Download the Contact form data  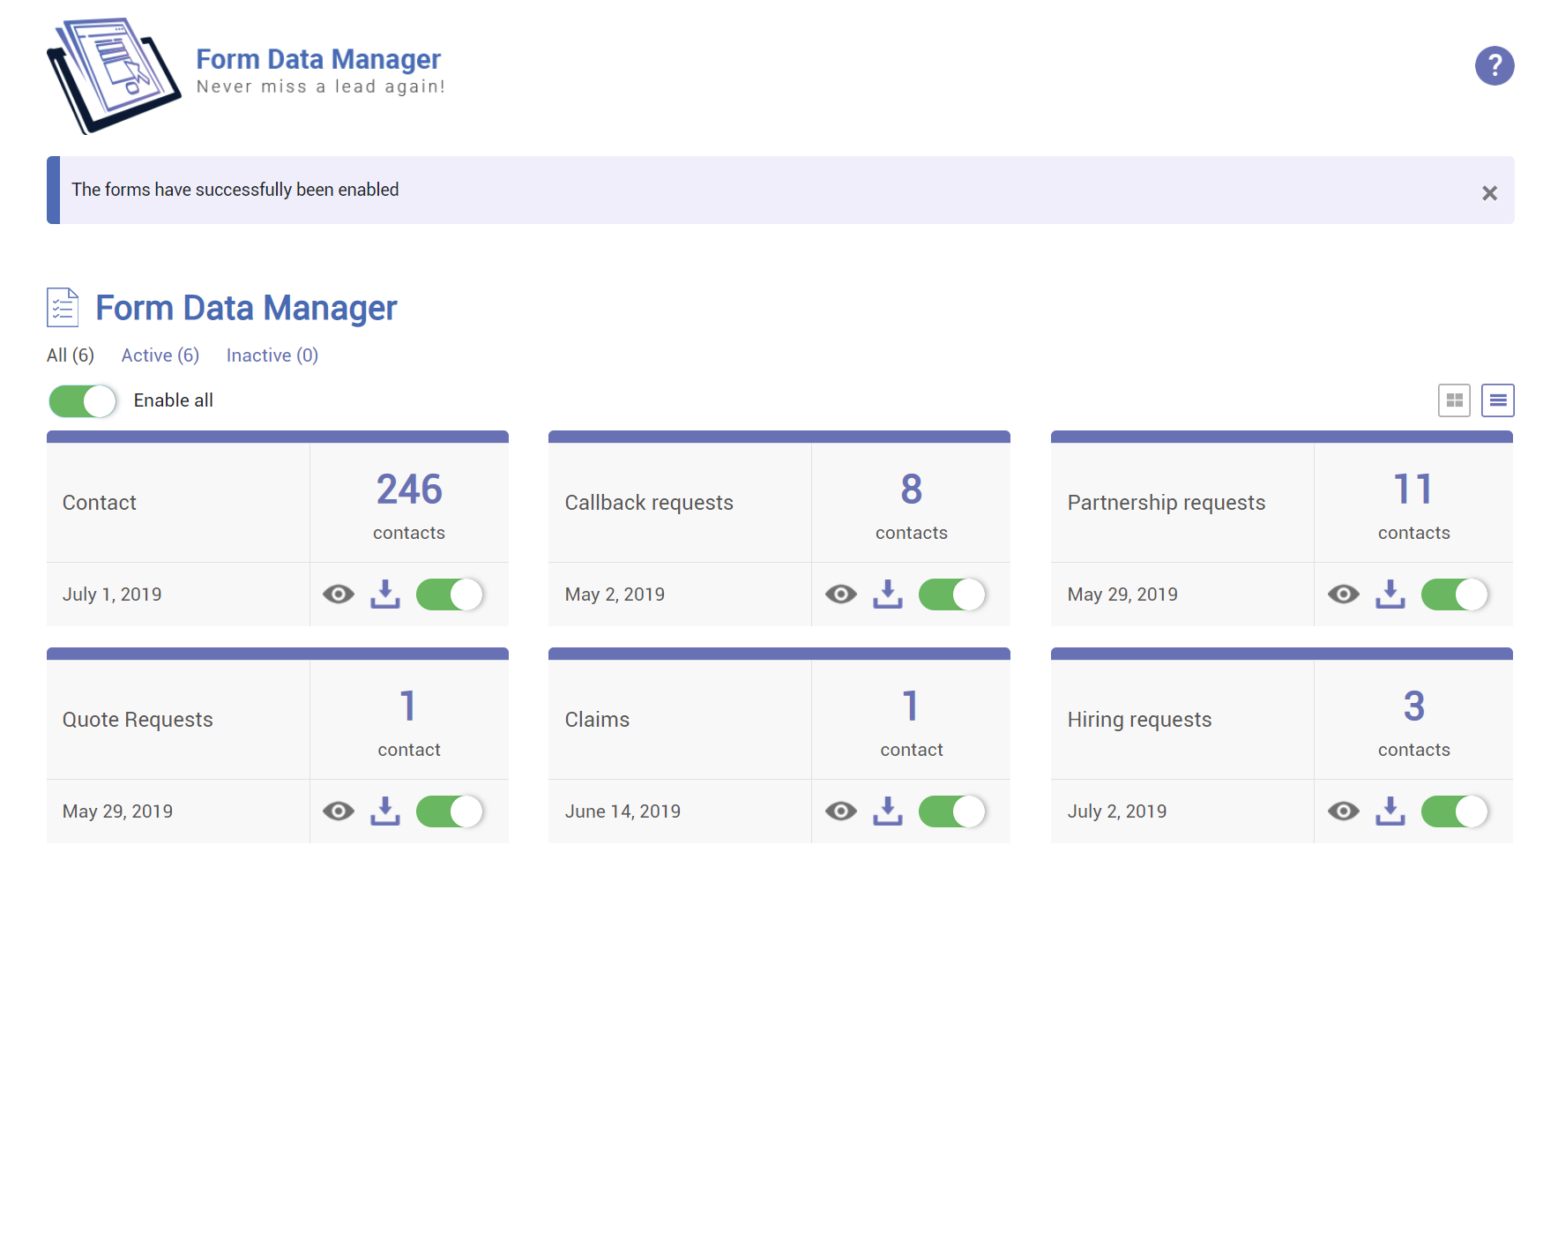click(384, 594)
